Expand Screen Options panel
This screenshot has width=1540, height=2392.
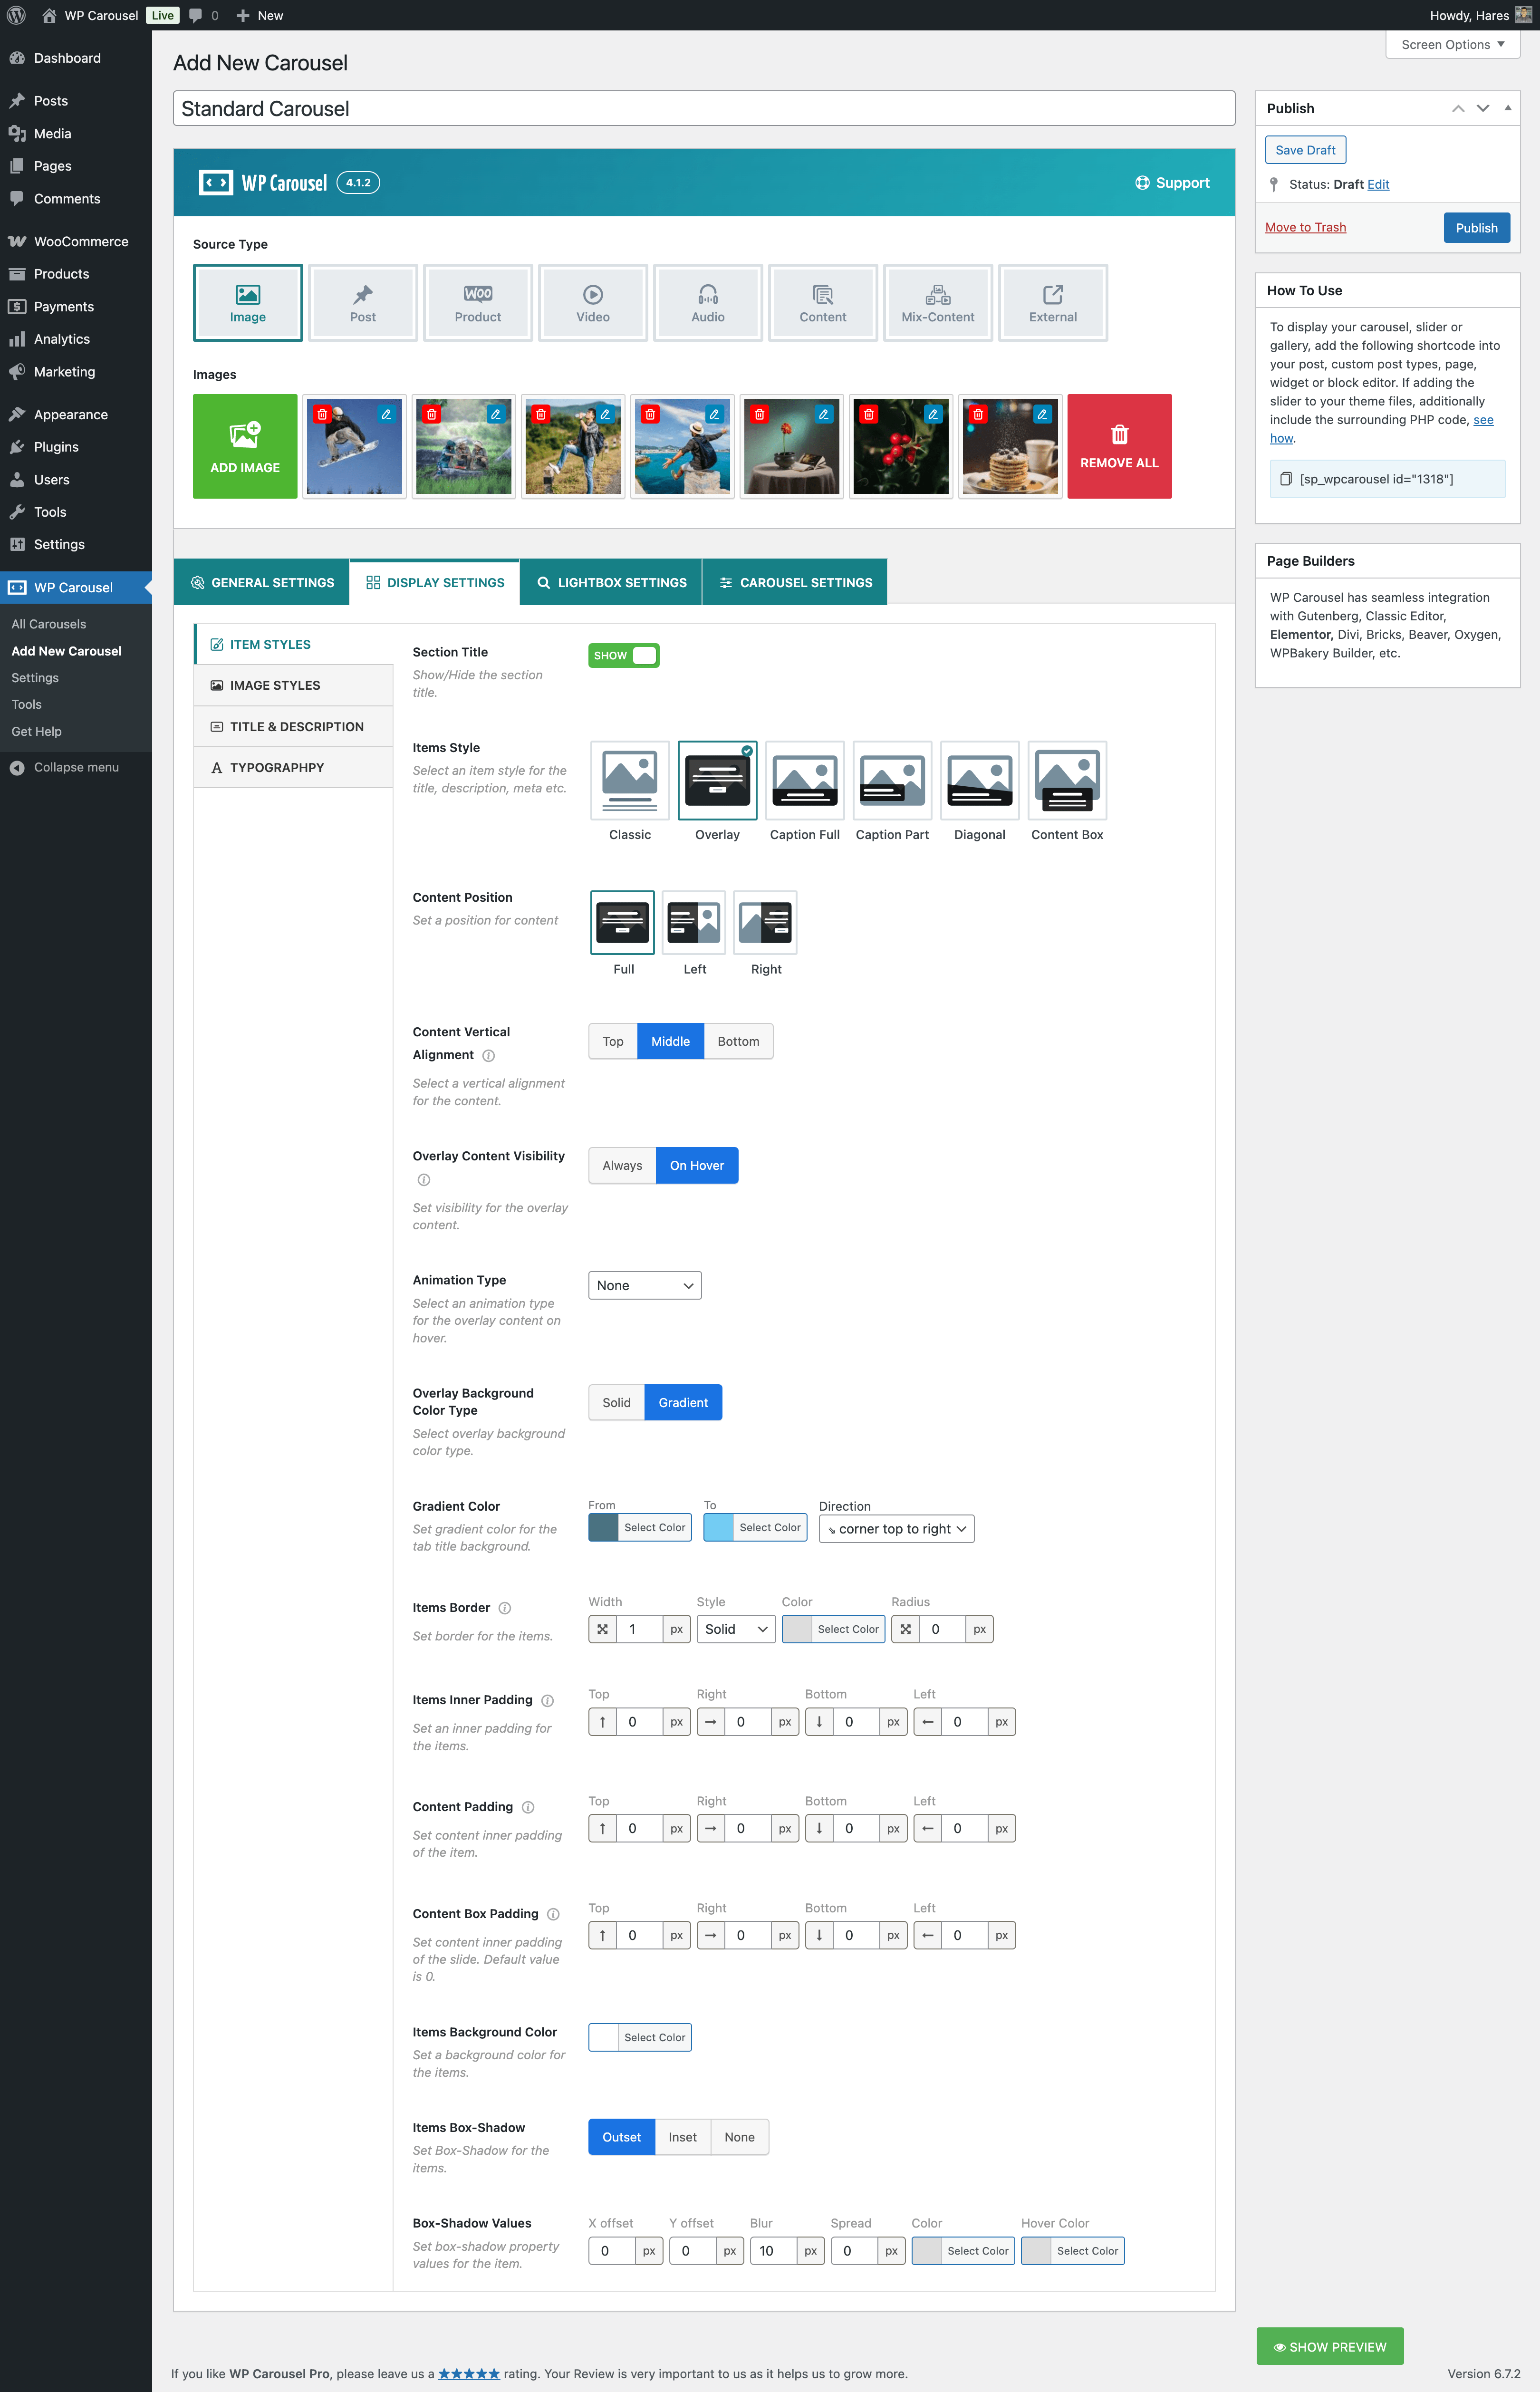[1452, 45]
